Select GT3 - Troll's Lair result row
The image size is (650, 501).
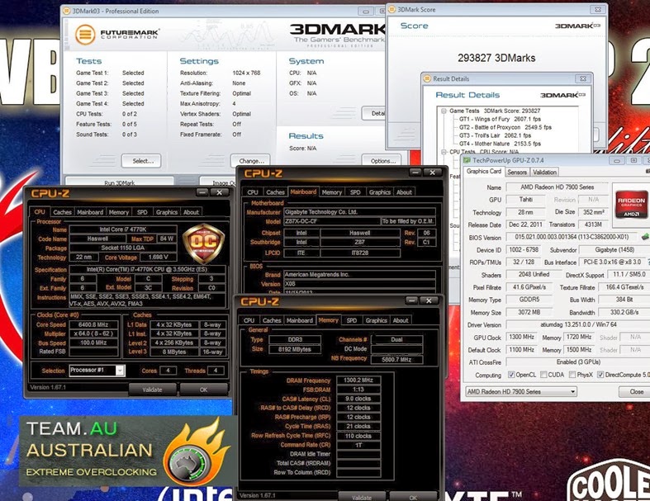495,135
